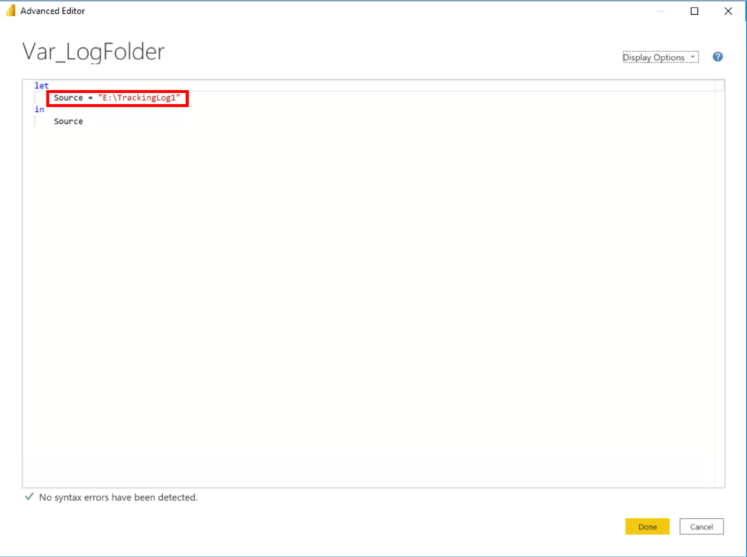Click the query title Var_LogFolder
The image size is (747, 557).
(93, 51)
